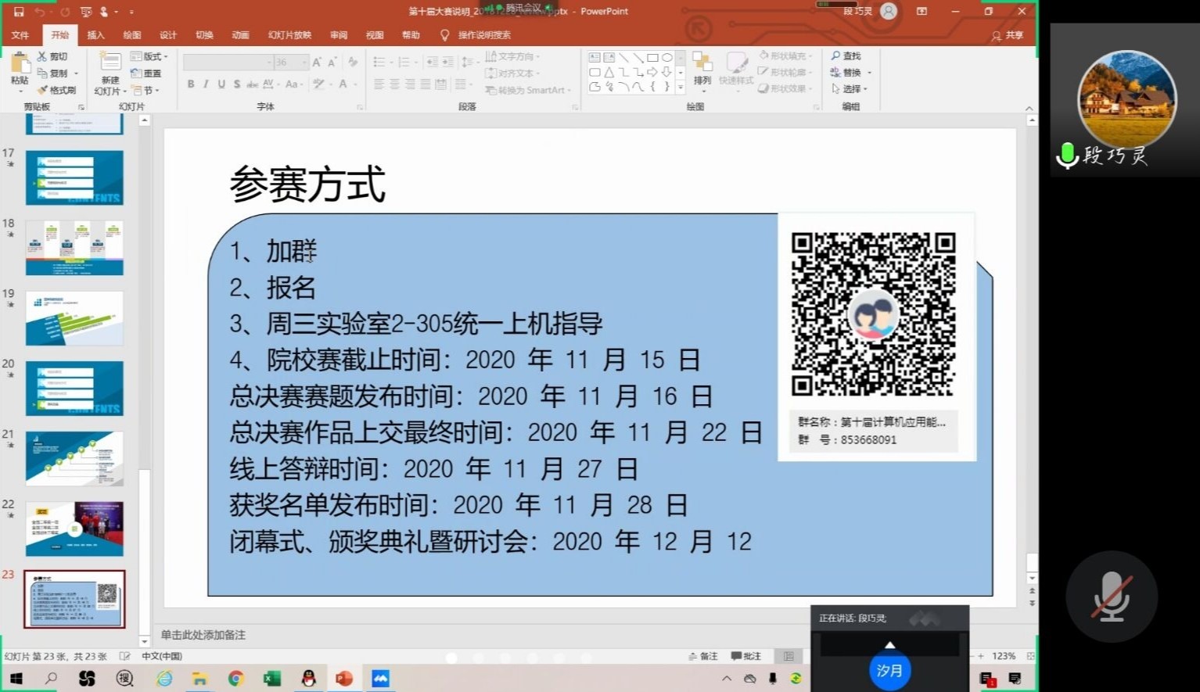Click the Paste (粘贴) icon

click(x=20, y=63)
